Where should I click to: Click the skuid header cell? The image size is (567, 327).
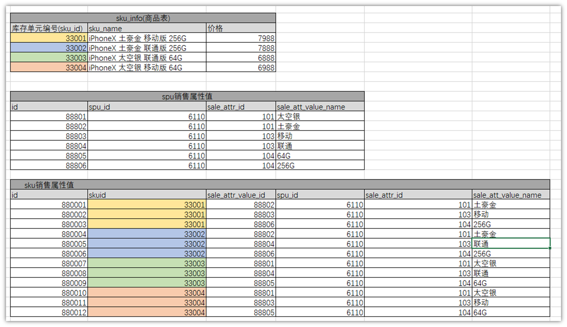147,195
